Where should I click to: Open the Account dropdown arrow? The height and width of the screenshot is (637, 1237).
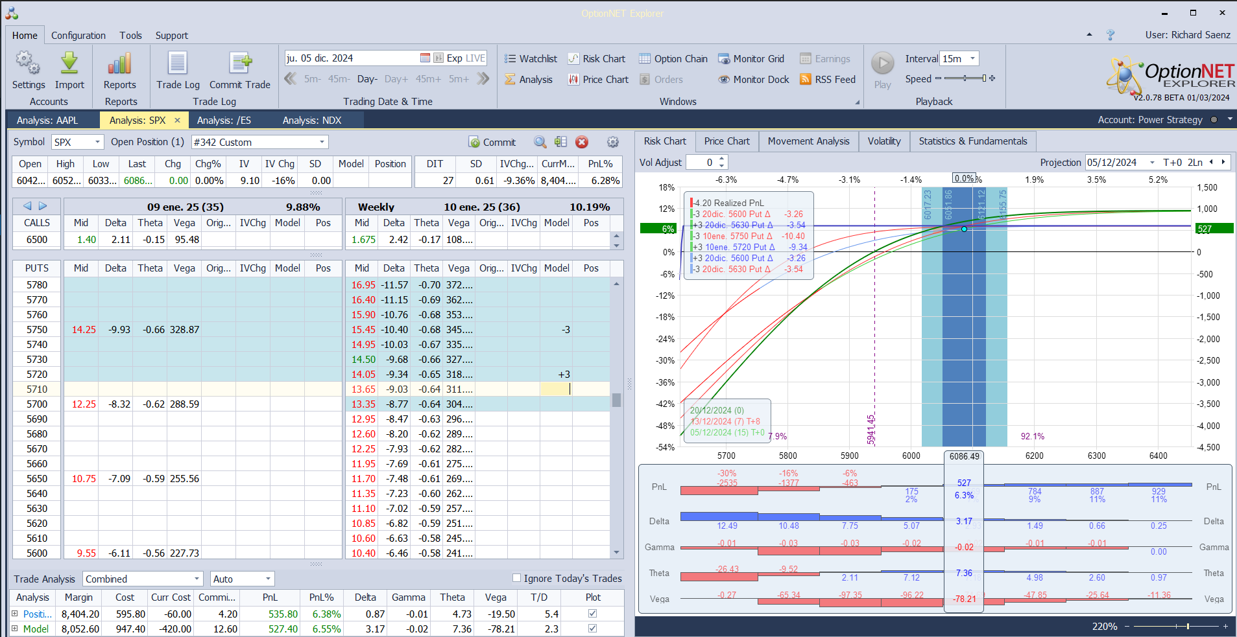coord(1230,119)
